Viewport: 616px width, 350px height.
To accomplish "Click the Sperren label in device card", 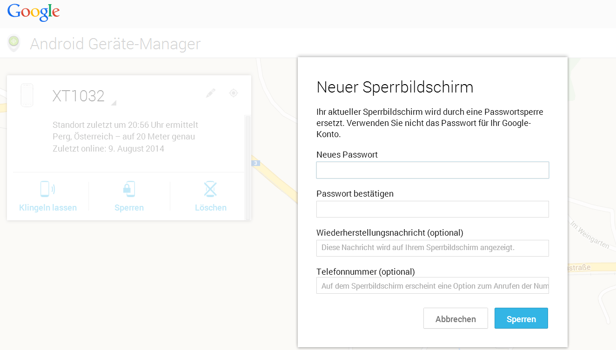I will 129,208.
